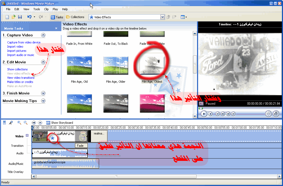Click the preview Forward button
The height and width of the screenshot is (186, 283).
233,114
